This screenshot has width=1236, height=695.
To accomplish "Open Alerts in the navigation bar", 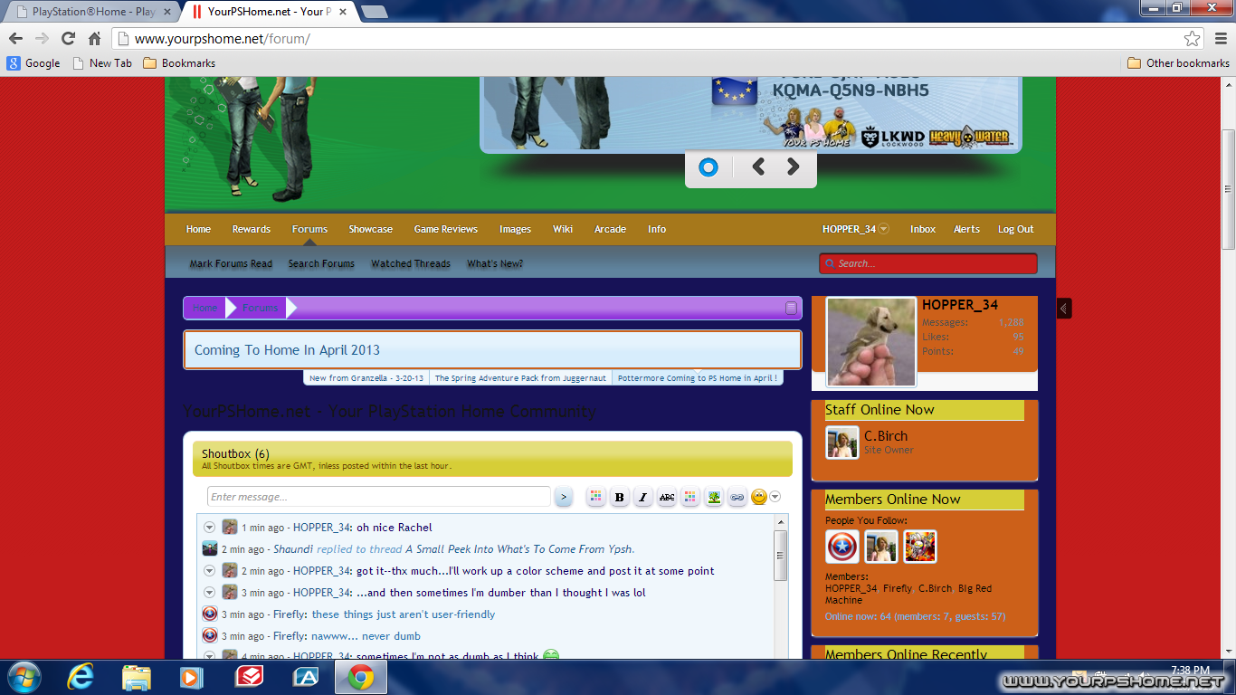I will click(x=966, y=229).
